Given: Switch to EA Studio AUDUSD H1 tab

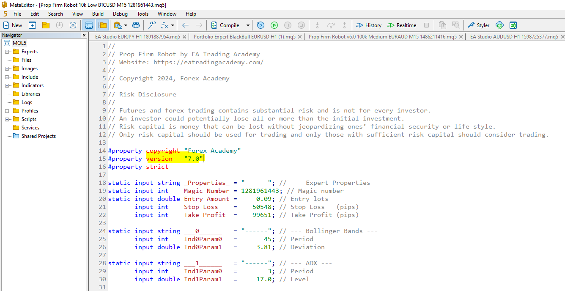Looking at the screenshot, I should click(514, 37).
